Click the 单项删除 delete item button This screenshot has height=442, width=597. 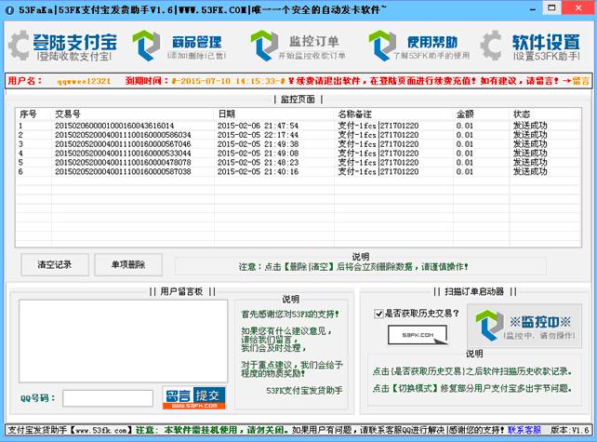[127, 264]
